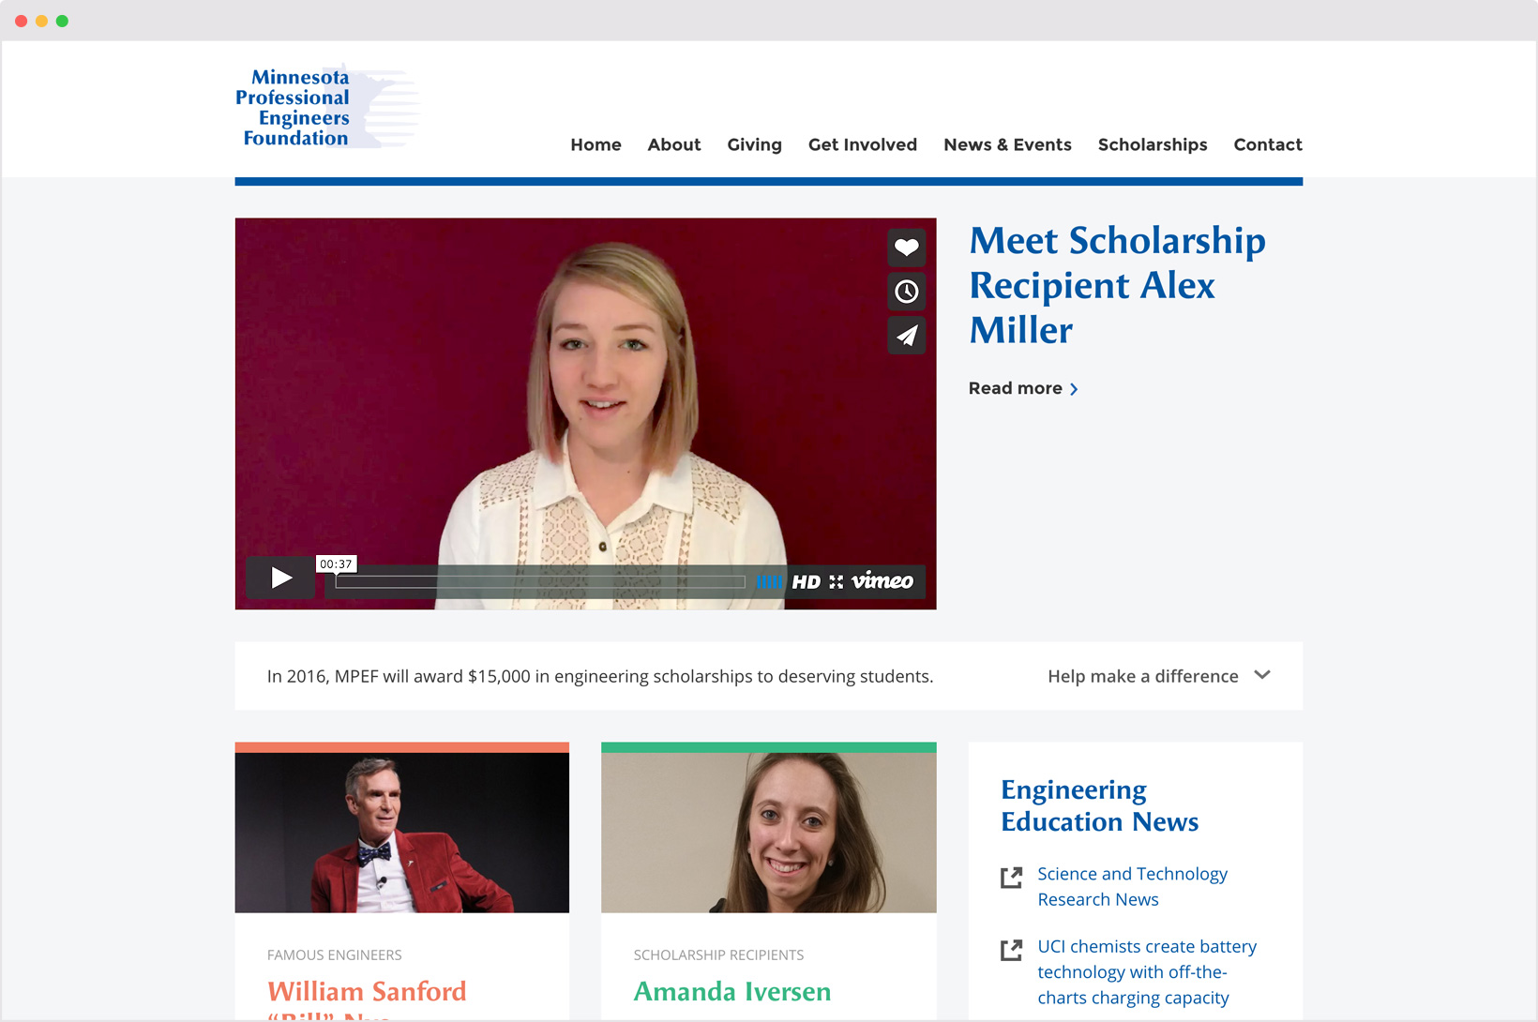Open the Get Involved menu item

tap(863, 144)
